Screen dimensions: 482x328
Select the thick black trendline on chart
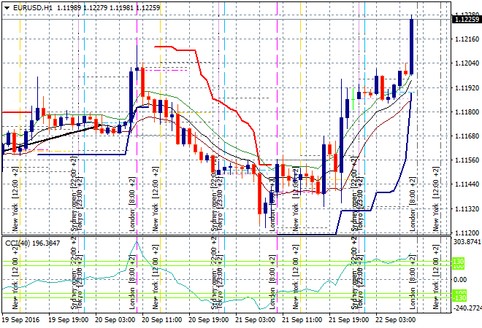[x=58, y=135]
